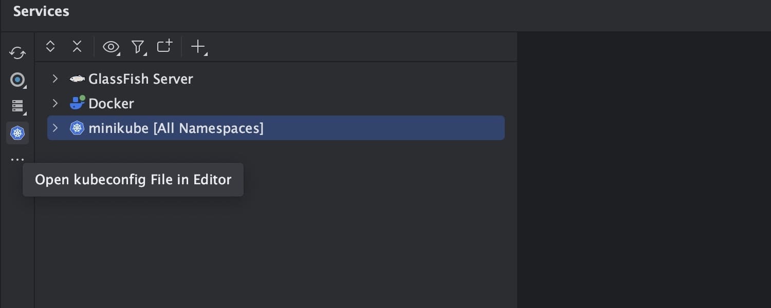Expand the minikube All Namespaces node
Image resolution: width=771 pixels, height=308 pixels.
point(55,128)
